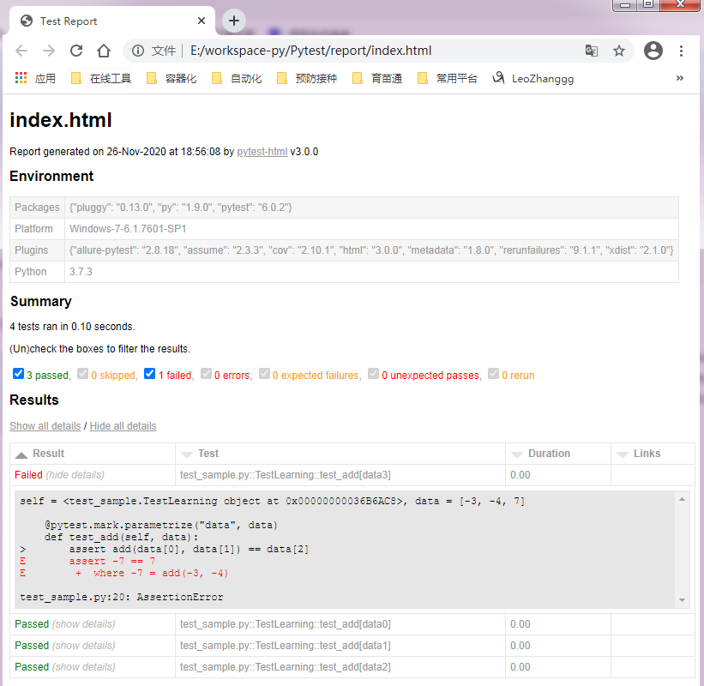Toggle the 0 errors checkbox
This screenshot has width=704, height=686.
(x=206, y=374)
